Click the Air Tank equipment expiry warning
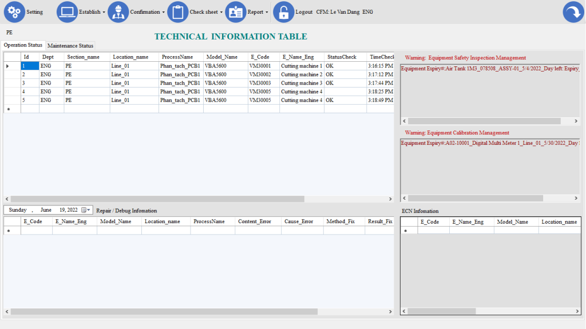Screen dimensions: 586x329 [x=489, y=69]
